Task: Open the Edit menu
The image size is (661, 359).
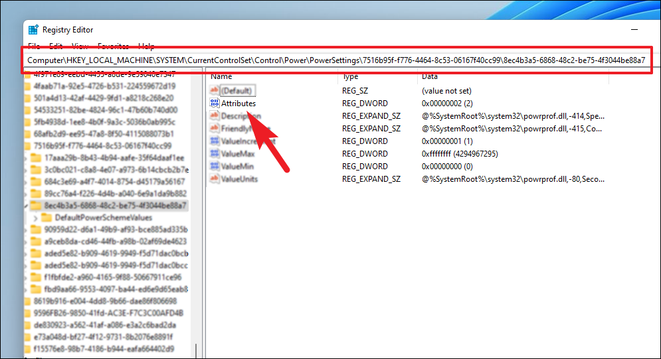Action: click(x=56, y=46)
